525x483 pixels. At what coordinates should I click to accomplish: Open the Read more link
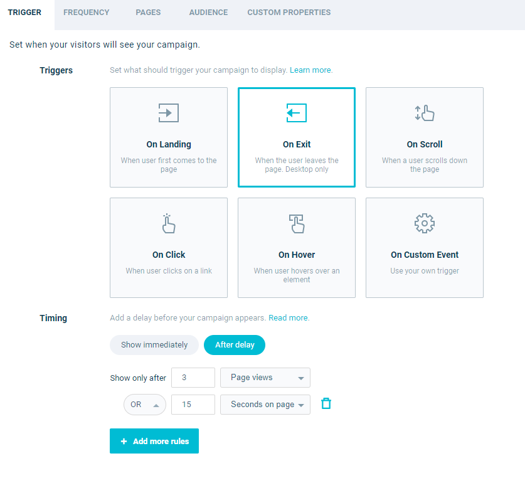(289, 318)
